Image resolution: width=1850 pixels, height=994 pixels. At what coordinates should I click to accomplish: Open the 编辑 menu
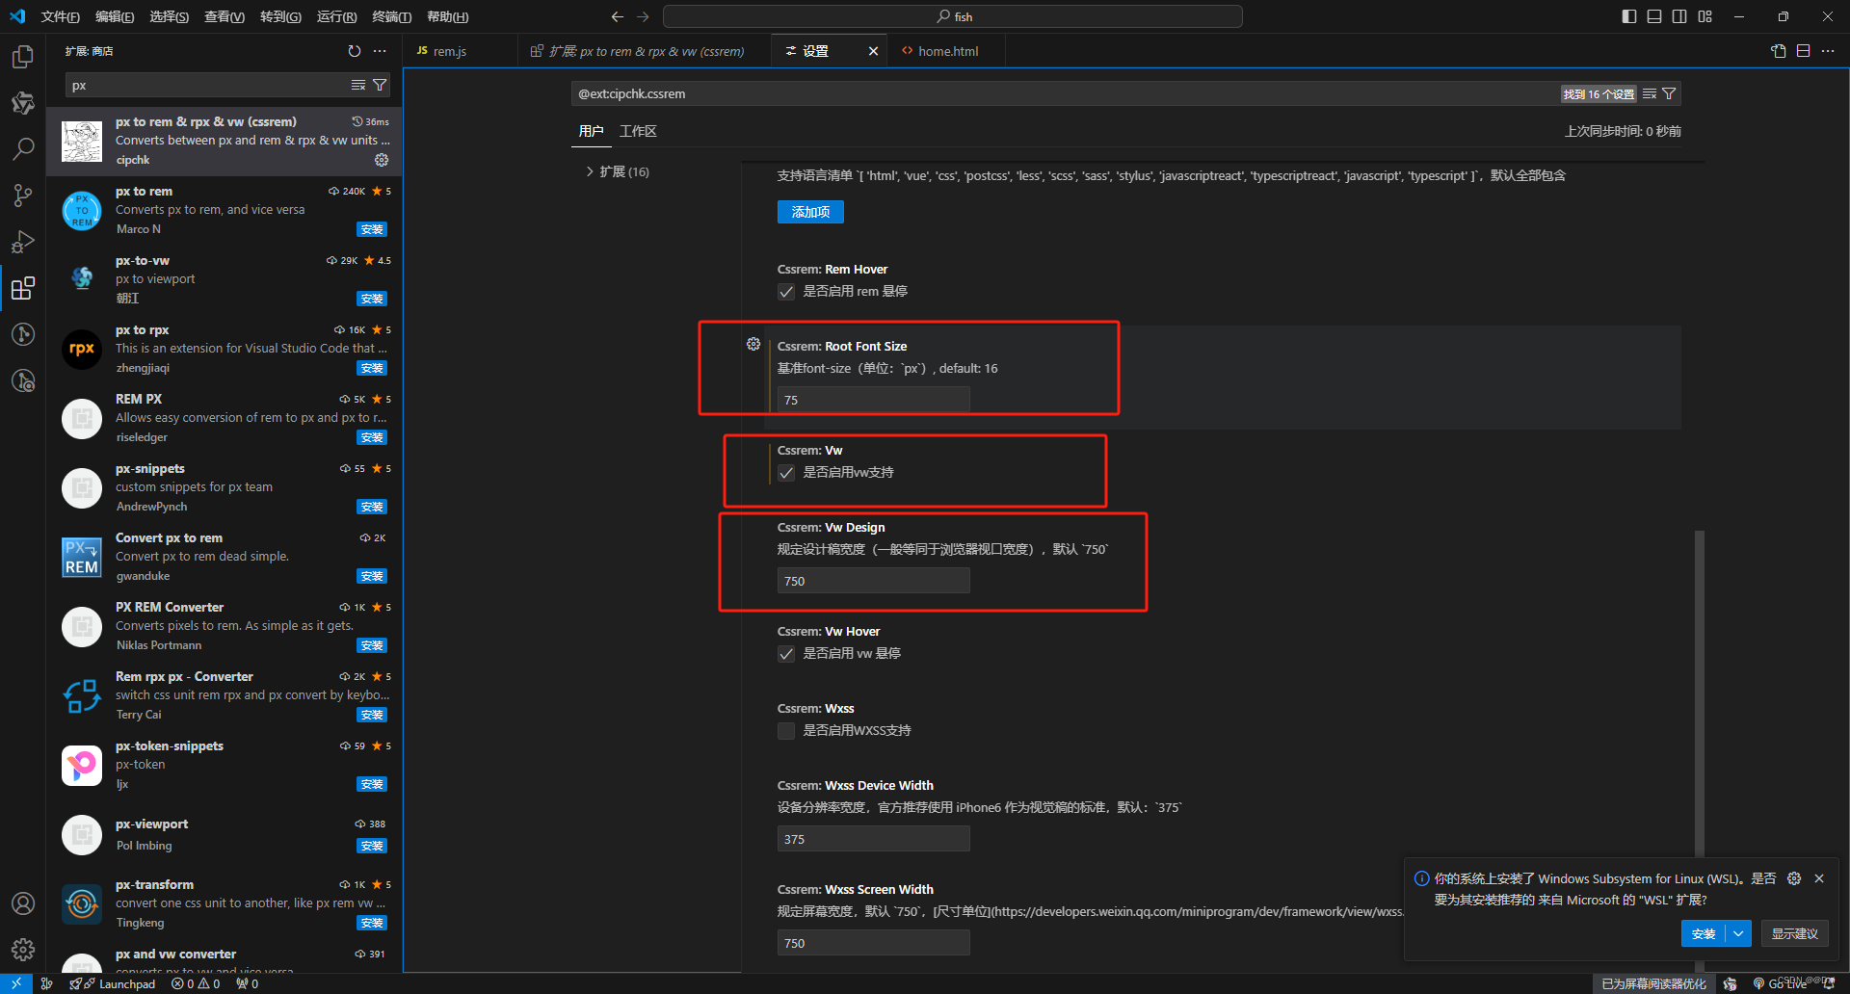pyautogui.click(x=115, y=16)
